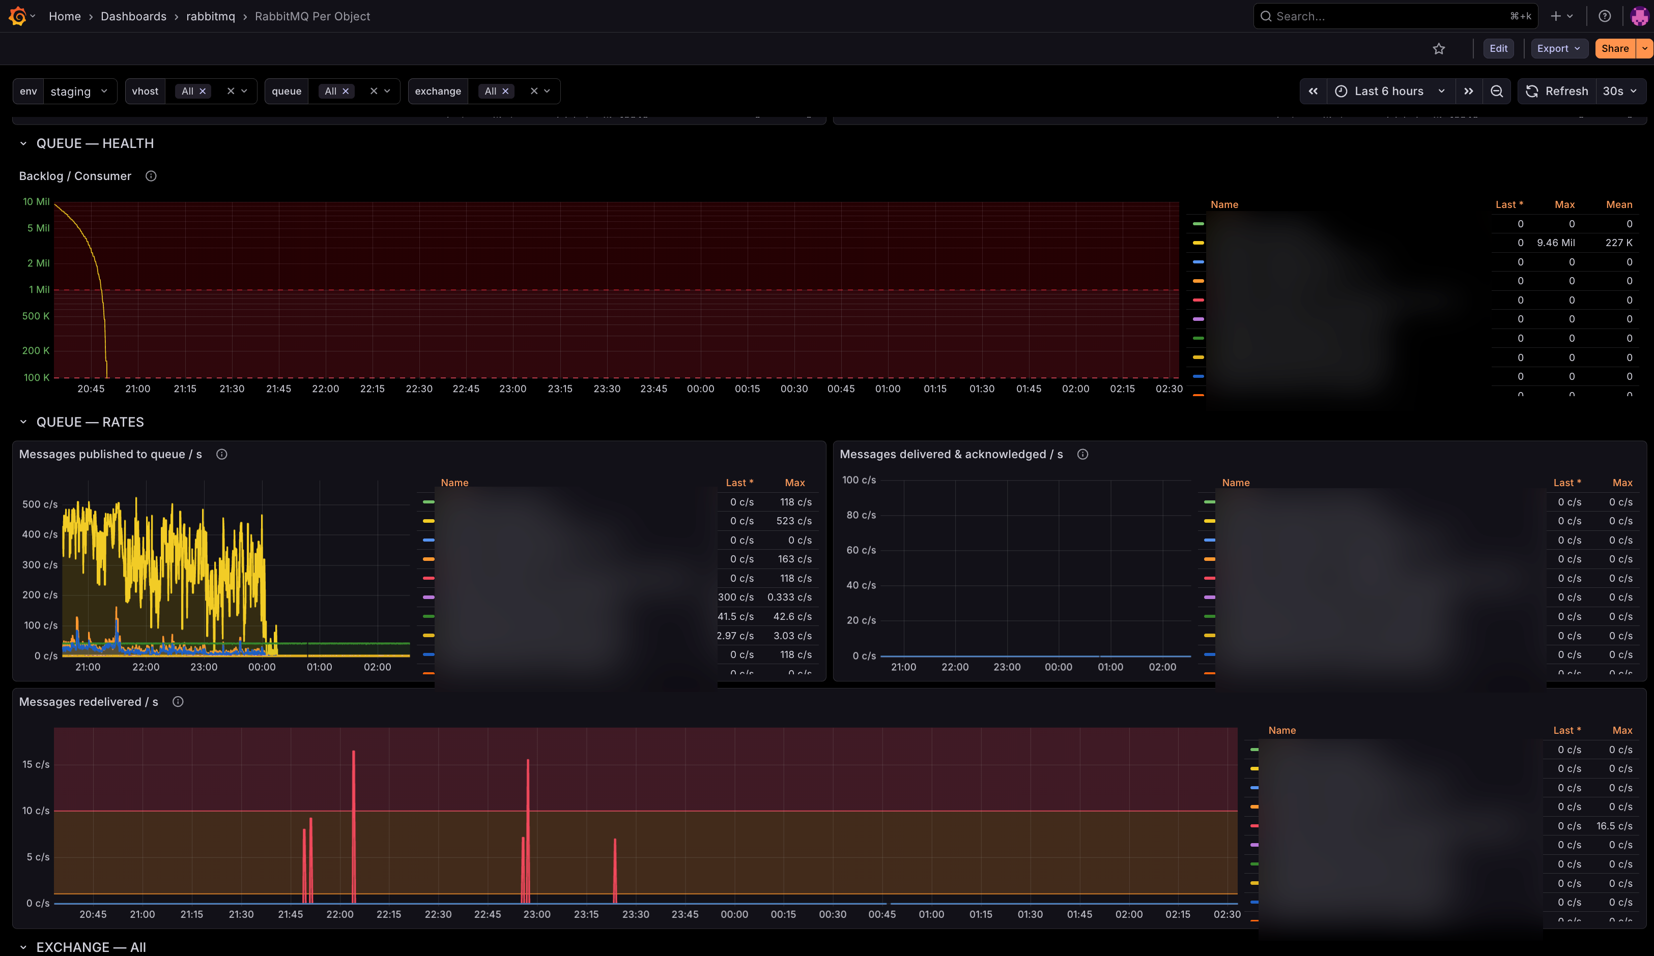
Task: Click the 9.46 Mil max value
Action: 1556,243
